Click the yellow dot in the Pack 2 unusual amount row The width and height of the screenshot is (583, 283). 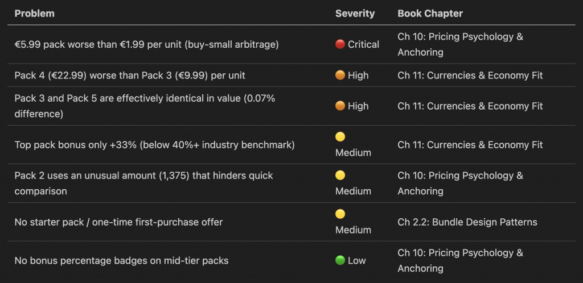[340, 176]
